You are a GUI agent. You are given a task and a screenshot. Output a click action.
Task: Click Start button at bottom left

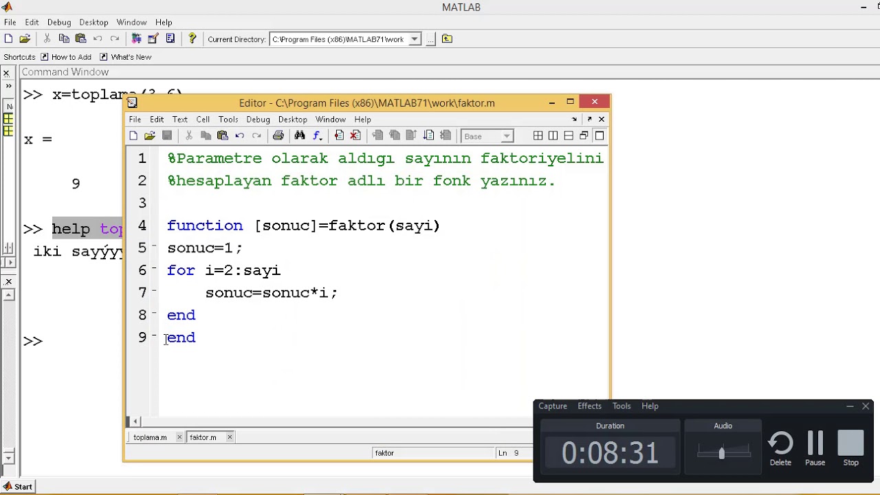coord(17,487)
